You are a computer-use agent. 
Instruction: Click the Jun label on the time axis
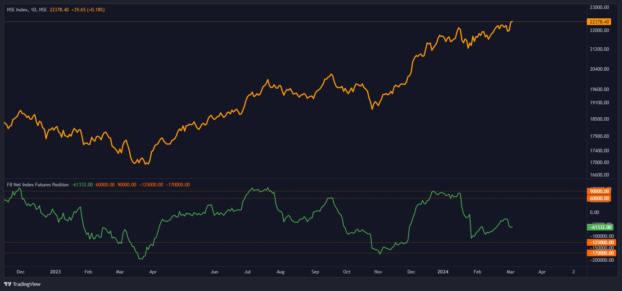point(214,271)
